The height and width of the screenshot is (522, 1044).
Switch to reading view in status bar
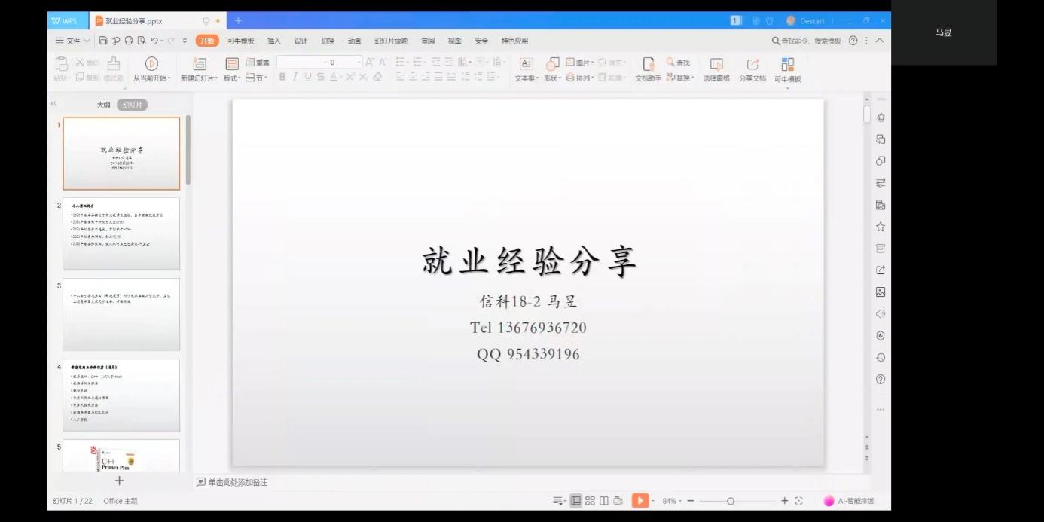pyautogui.click(x=604, y=501)
